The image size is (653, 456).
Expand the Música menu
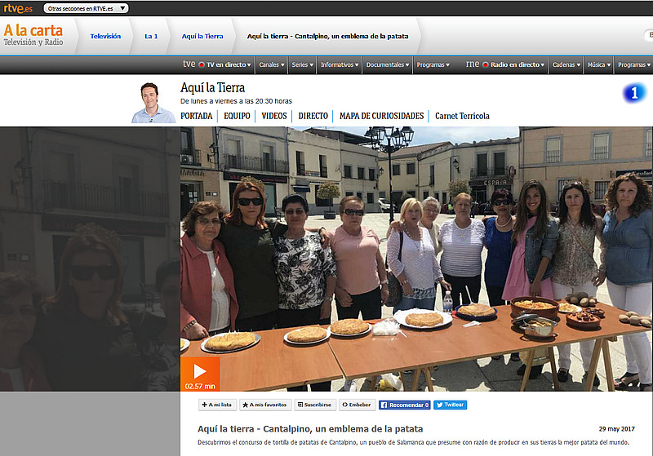599,64
